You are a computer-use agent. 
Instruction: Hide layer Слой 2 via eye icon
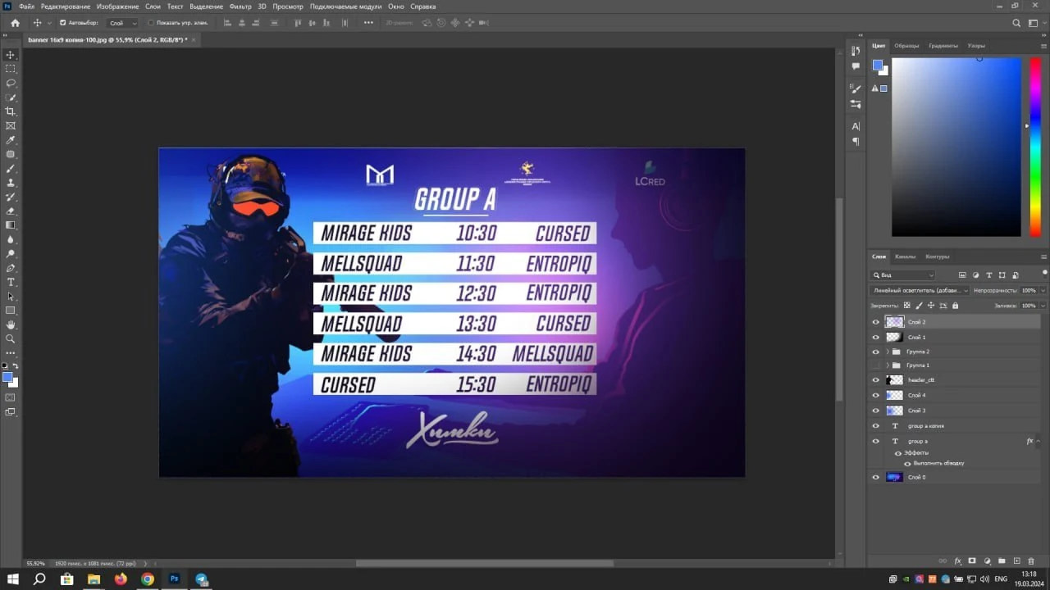click(x=875, y=322)
